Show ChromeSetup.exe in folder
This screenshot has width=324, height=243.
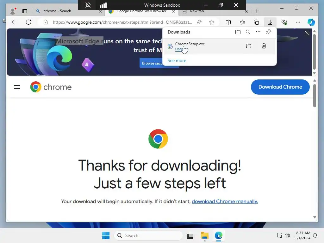[249, 46]
